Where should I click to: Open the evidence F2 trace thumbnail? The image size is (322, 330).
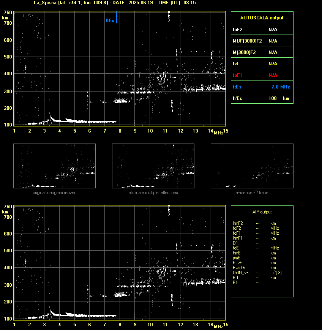click(252, 166)
